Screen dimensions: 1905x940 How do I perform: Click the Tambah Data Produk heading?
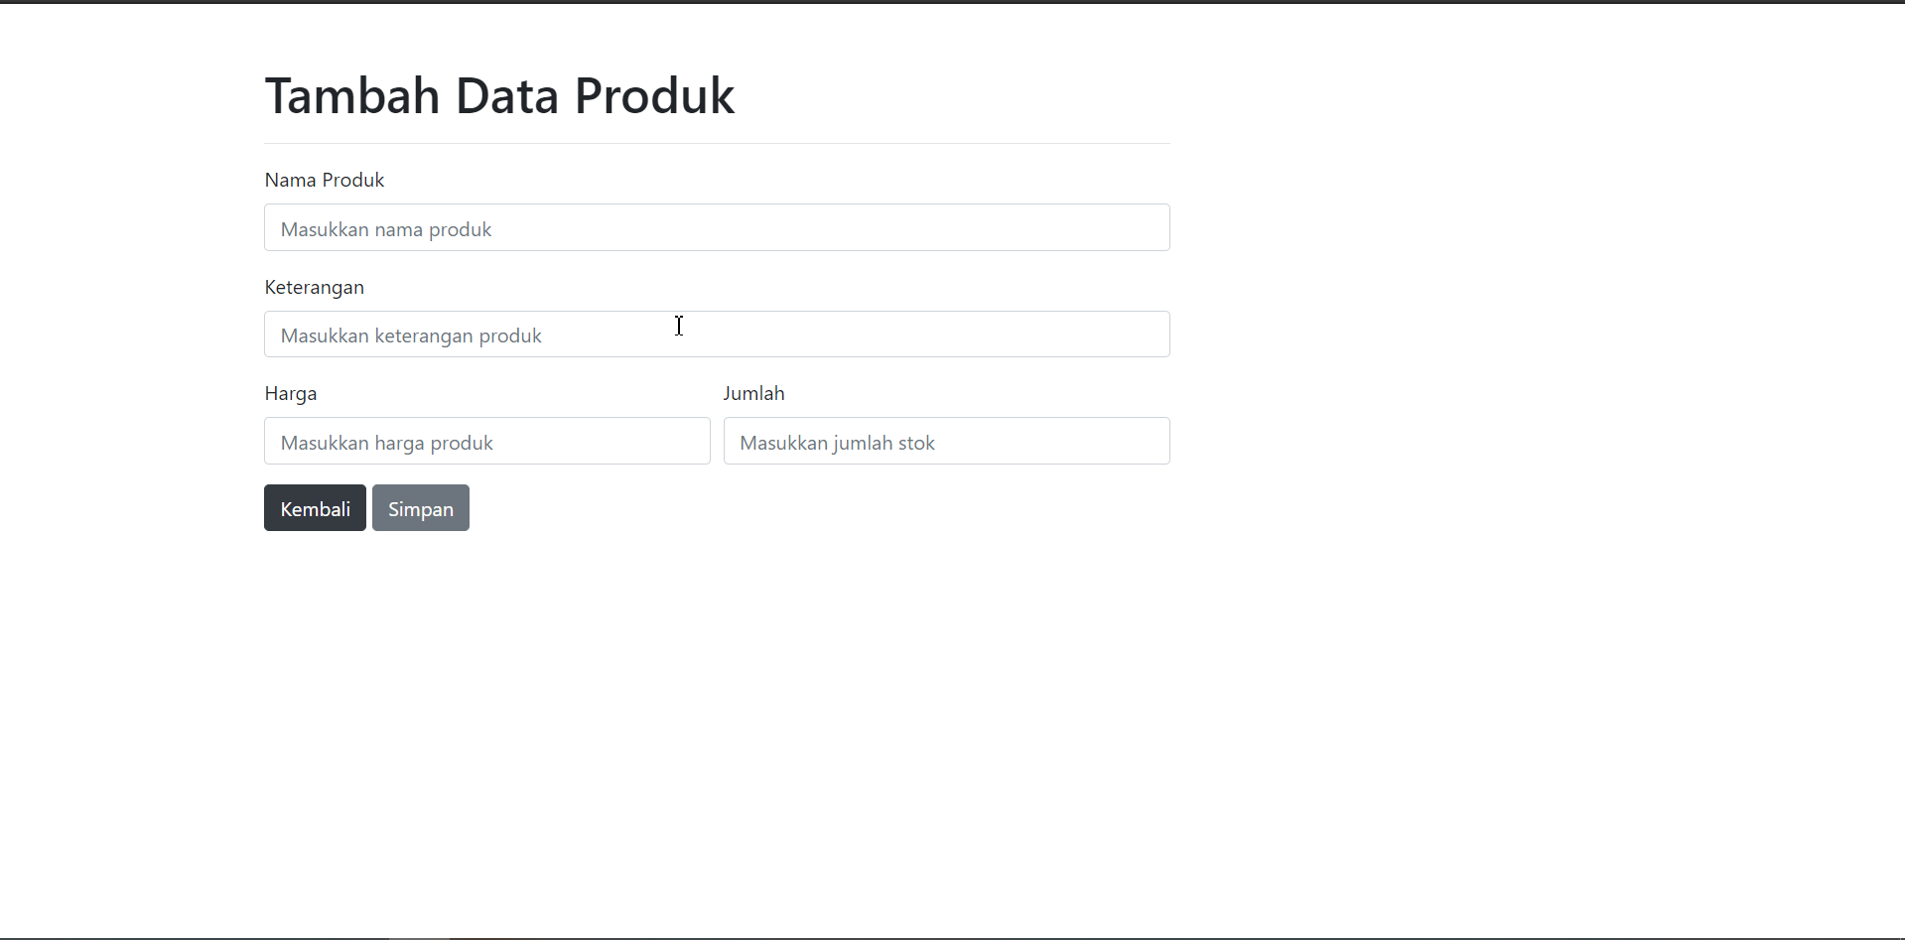tap(499, 94)
